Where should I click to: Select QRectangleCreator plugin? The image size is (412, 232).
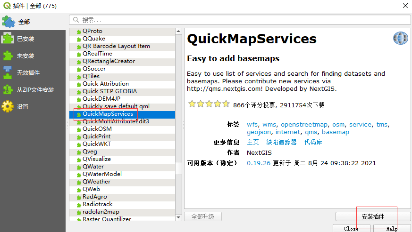(x=122, y=61)
